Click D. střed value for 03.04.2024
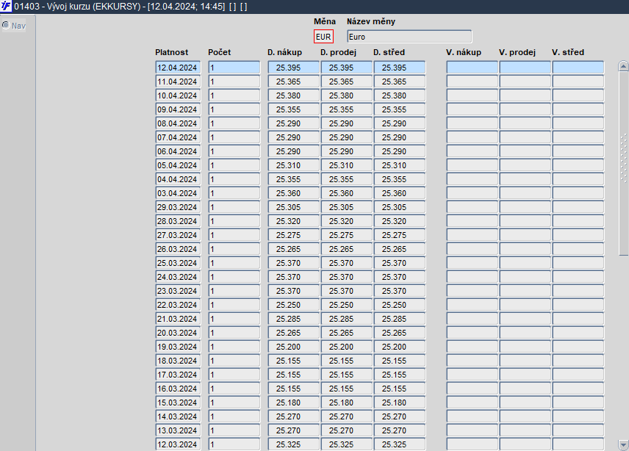Screen dimensions: 629x451 pyautogui.click(x=400, y=193)
